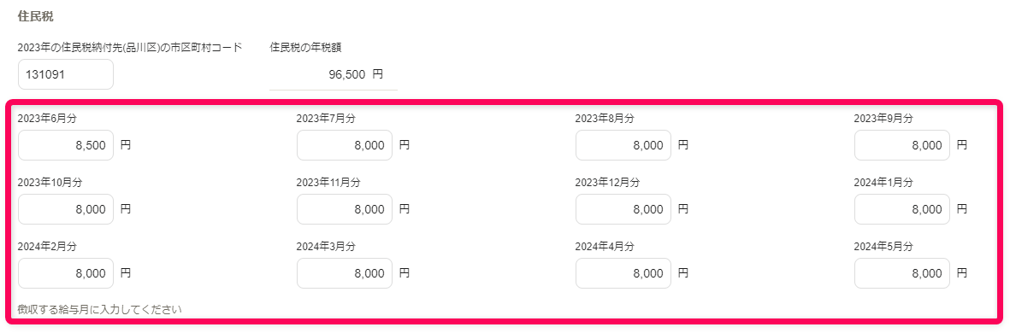Click the municipality code field showing 131091
This screenshot has height=333, width=1010.
66,74
